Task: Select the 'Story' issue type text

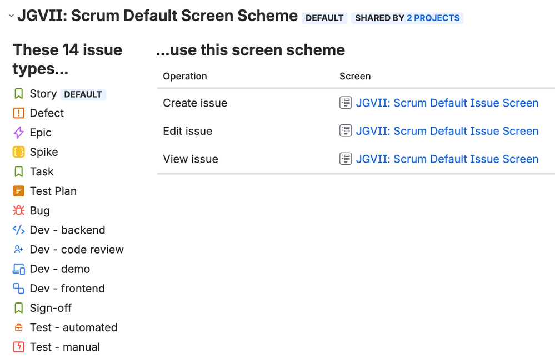Action: coord(43,94)
